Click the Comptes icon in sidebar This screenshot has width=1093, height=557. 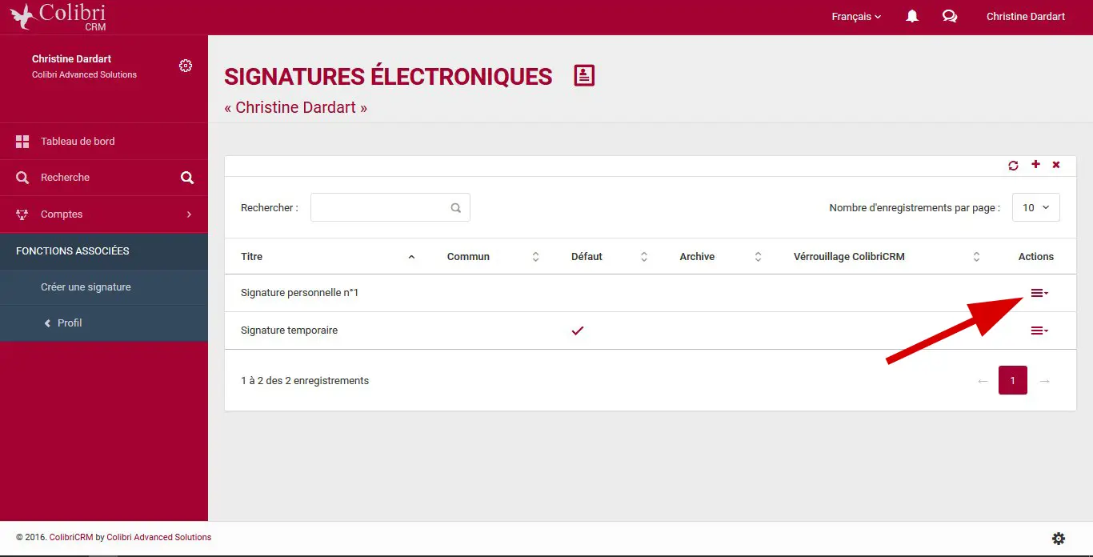[x=22, y=214]
